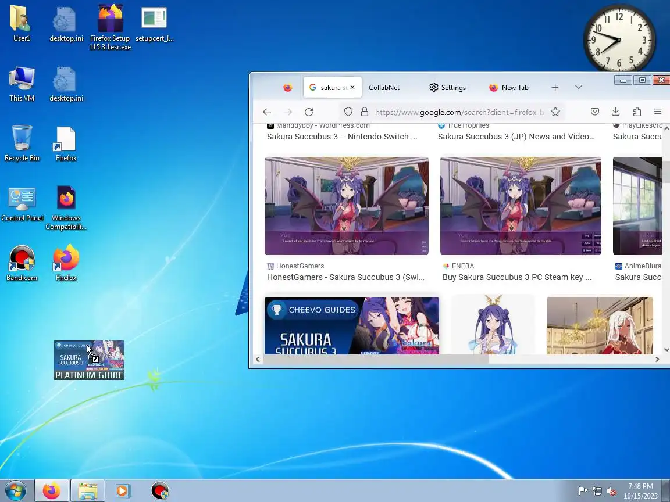670x502 pixels.
Task: Launch the Bandicam shortcut
Action: [22, 263]
